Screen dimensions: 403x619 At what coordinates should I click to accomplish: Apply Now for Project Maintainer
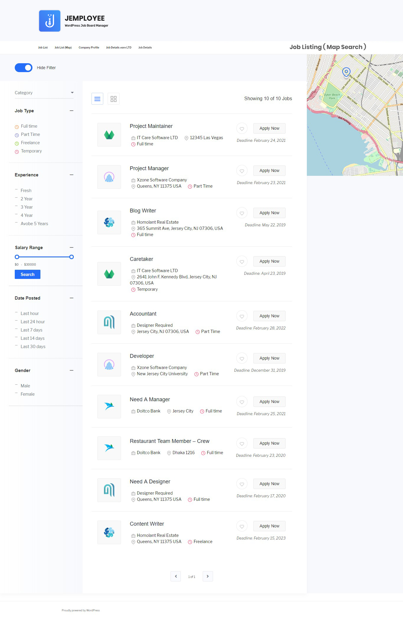coord(269,129)
